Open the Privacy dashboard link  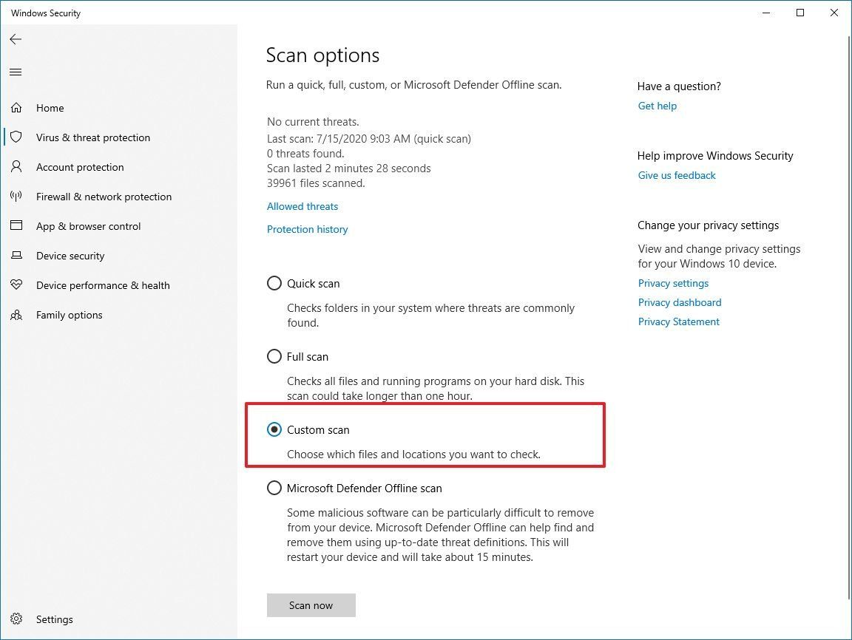[679, 302]
